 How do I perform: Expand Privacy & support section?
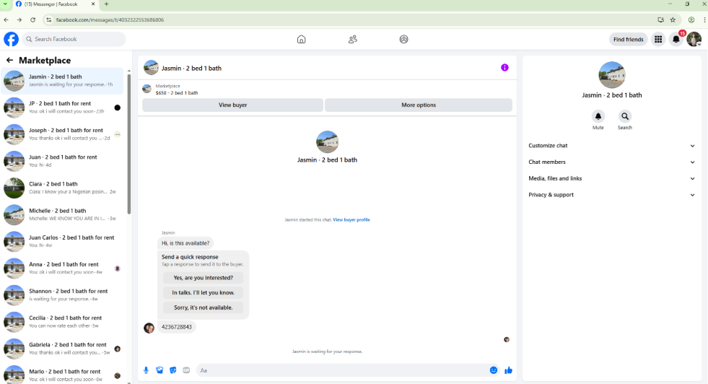tap(611, 195)
